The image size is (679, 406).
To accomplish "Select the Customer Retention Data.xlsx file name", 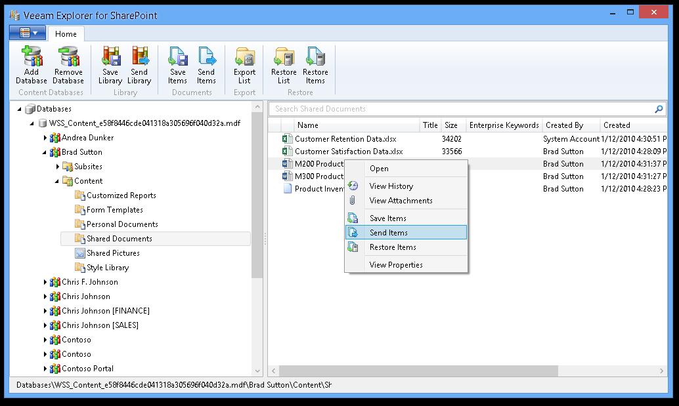I will [x=345, y=139].
